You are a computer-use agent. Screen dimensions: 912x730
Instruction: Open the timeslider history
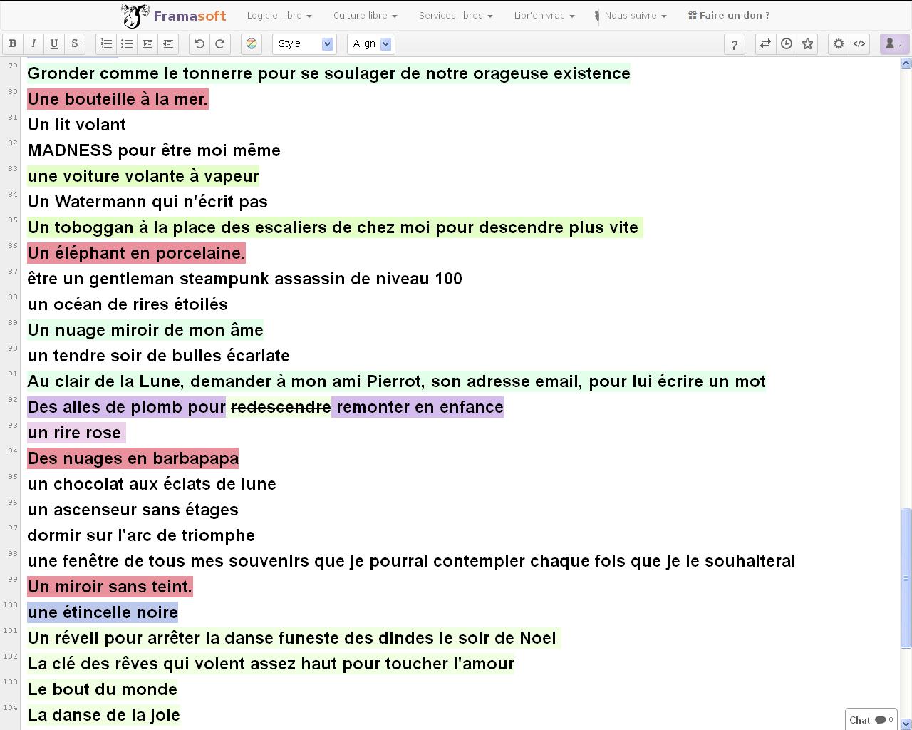[x=787, y=44]
